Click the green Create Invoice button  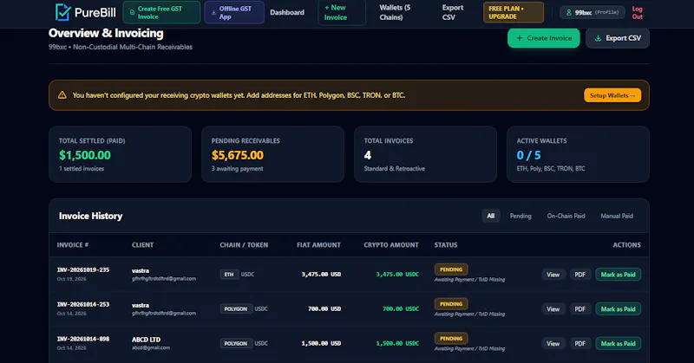point(544,38)
